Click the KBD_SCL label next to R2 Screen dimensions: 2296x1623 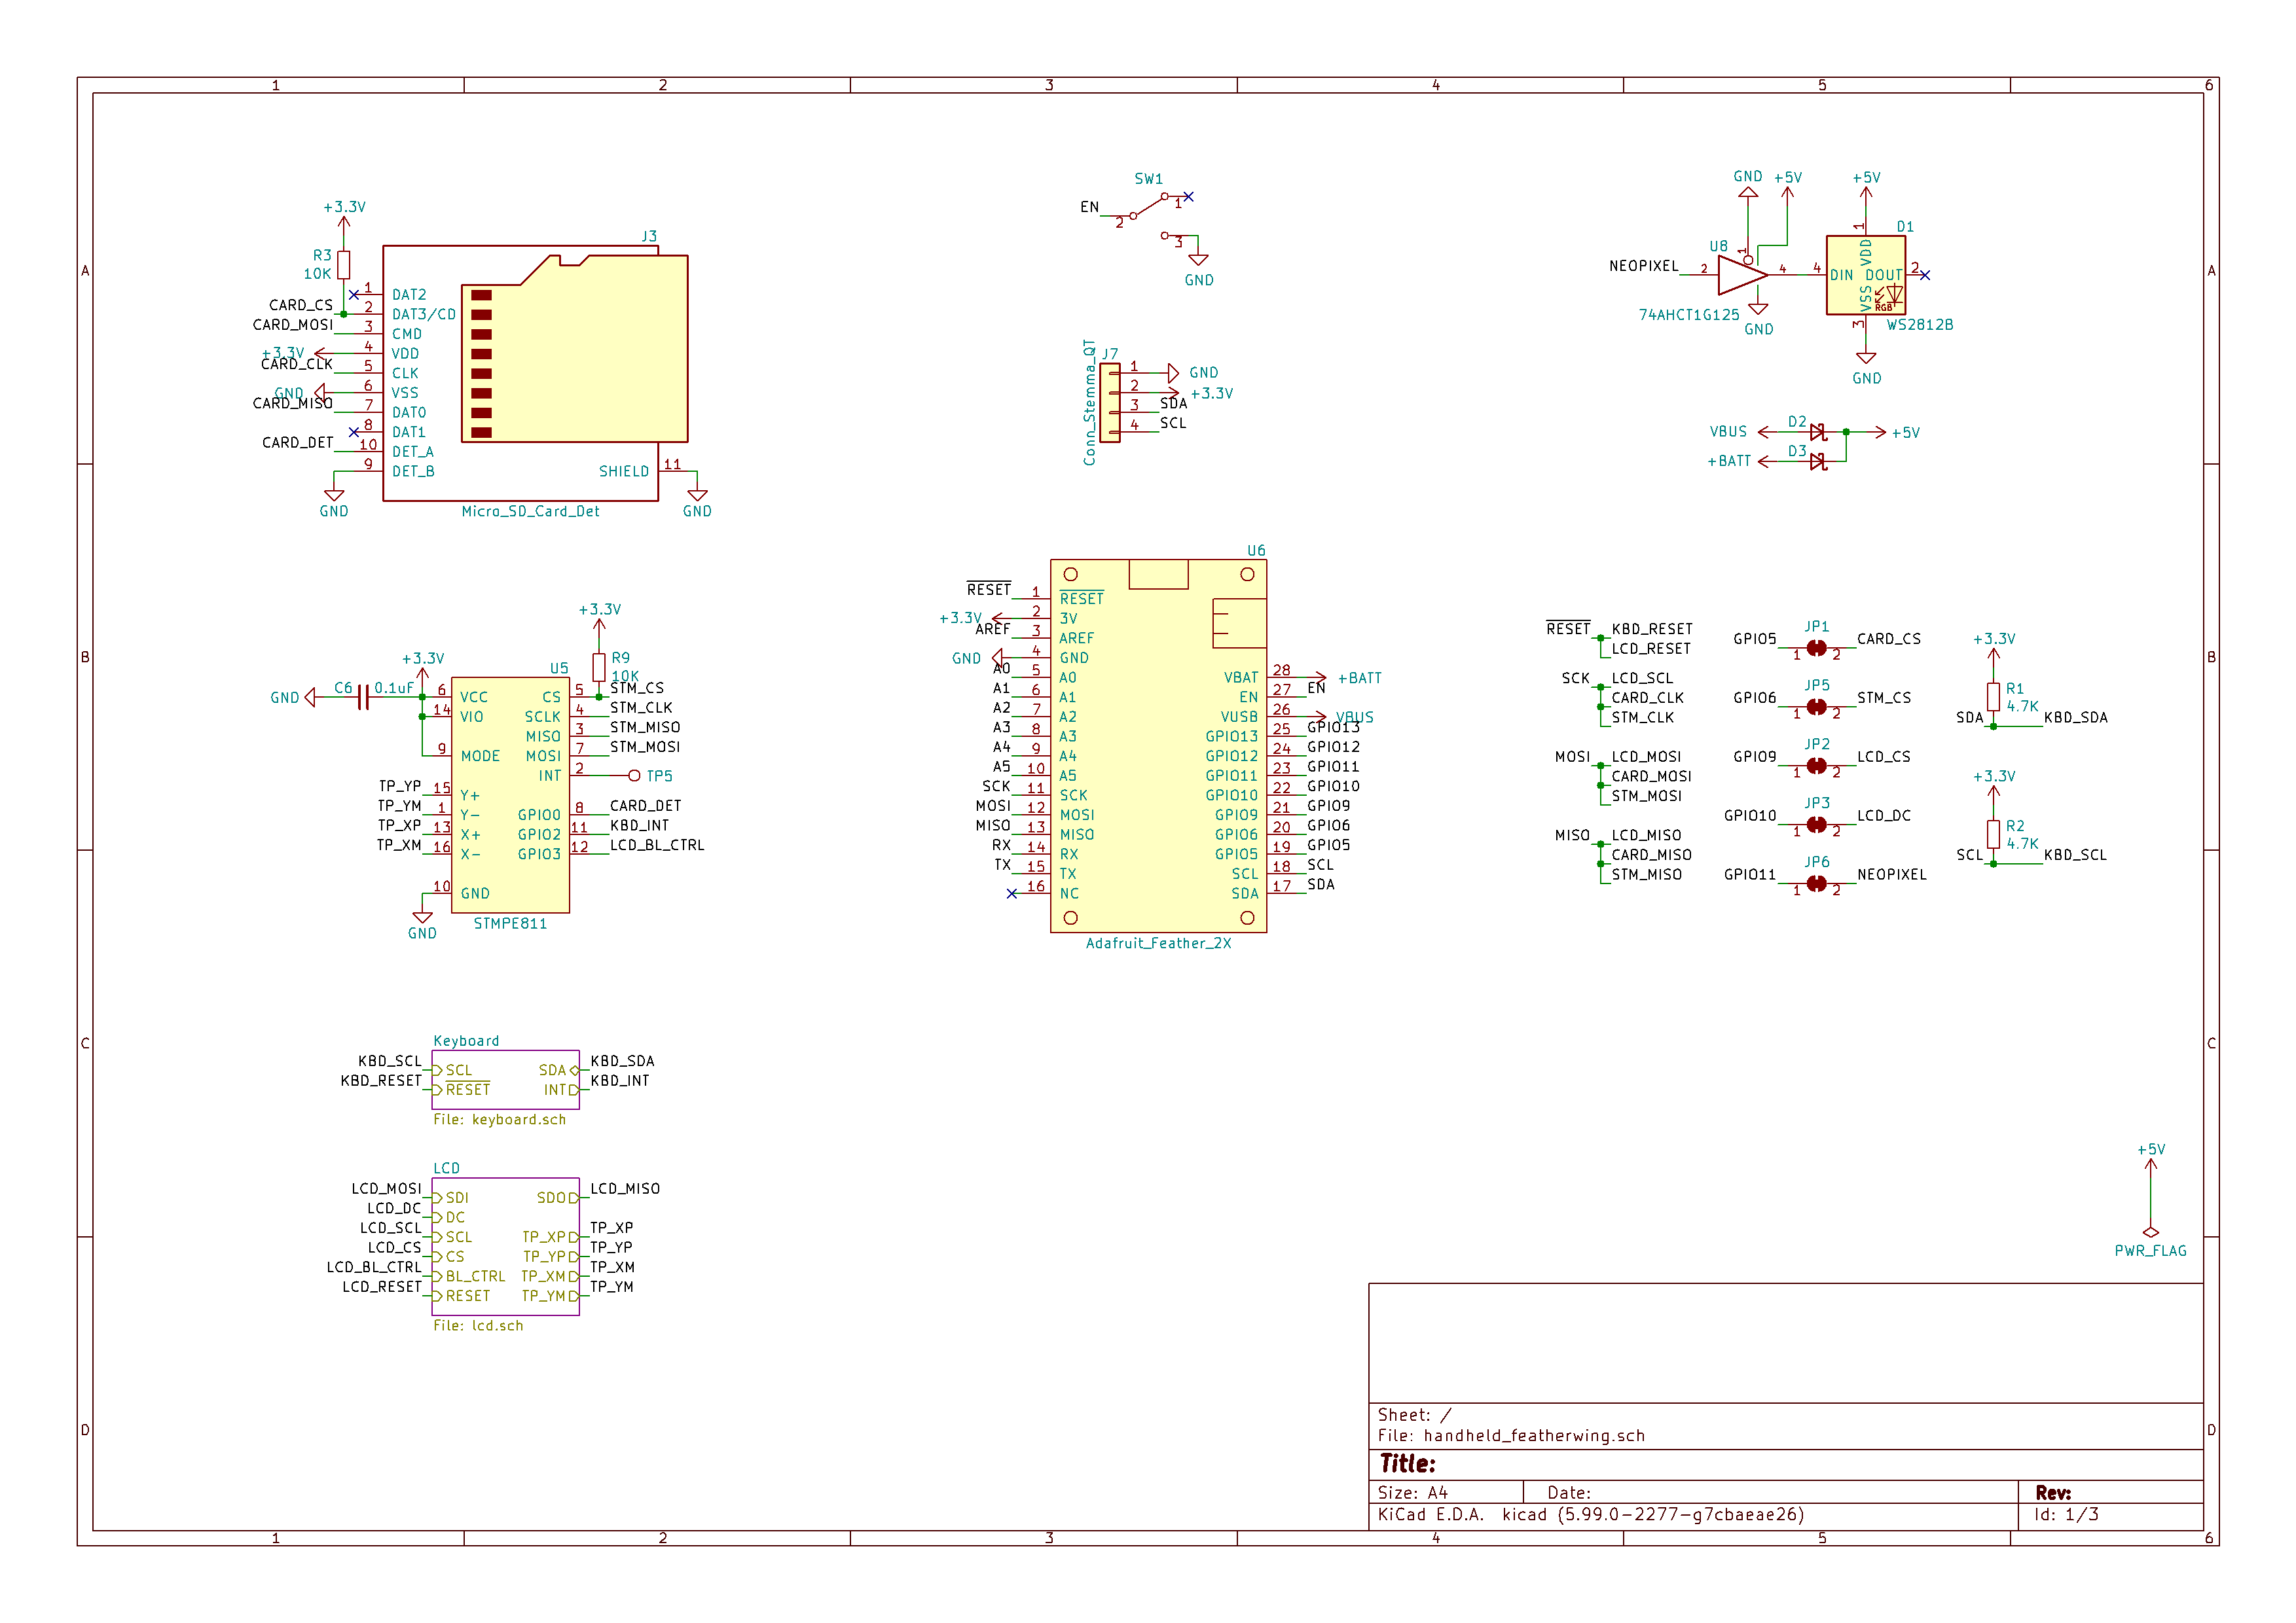tap(2075, 855)
